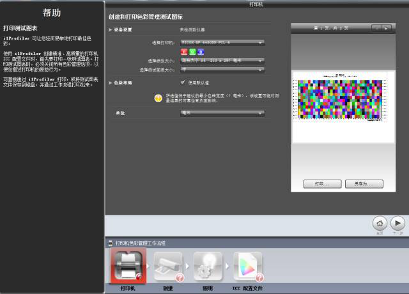Click the green printer settings icon
The height and width of the screenshot is (294, 409).
click(x=192, y=52)
